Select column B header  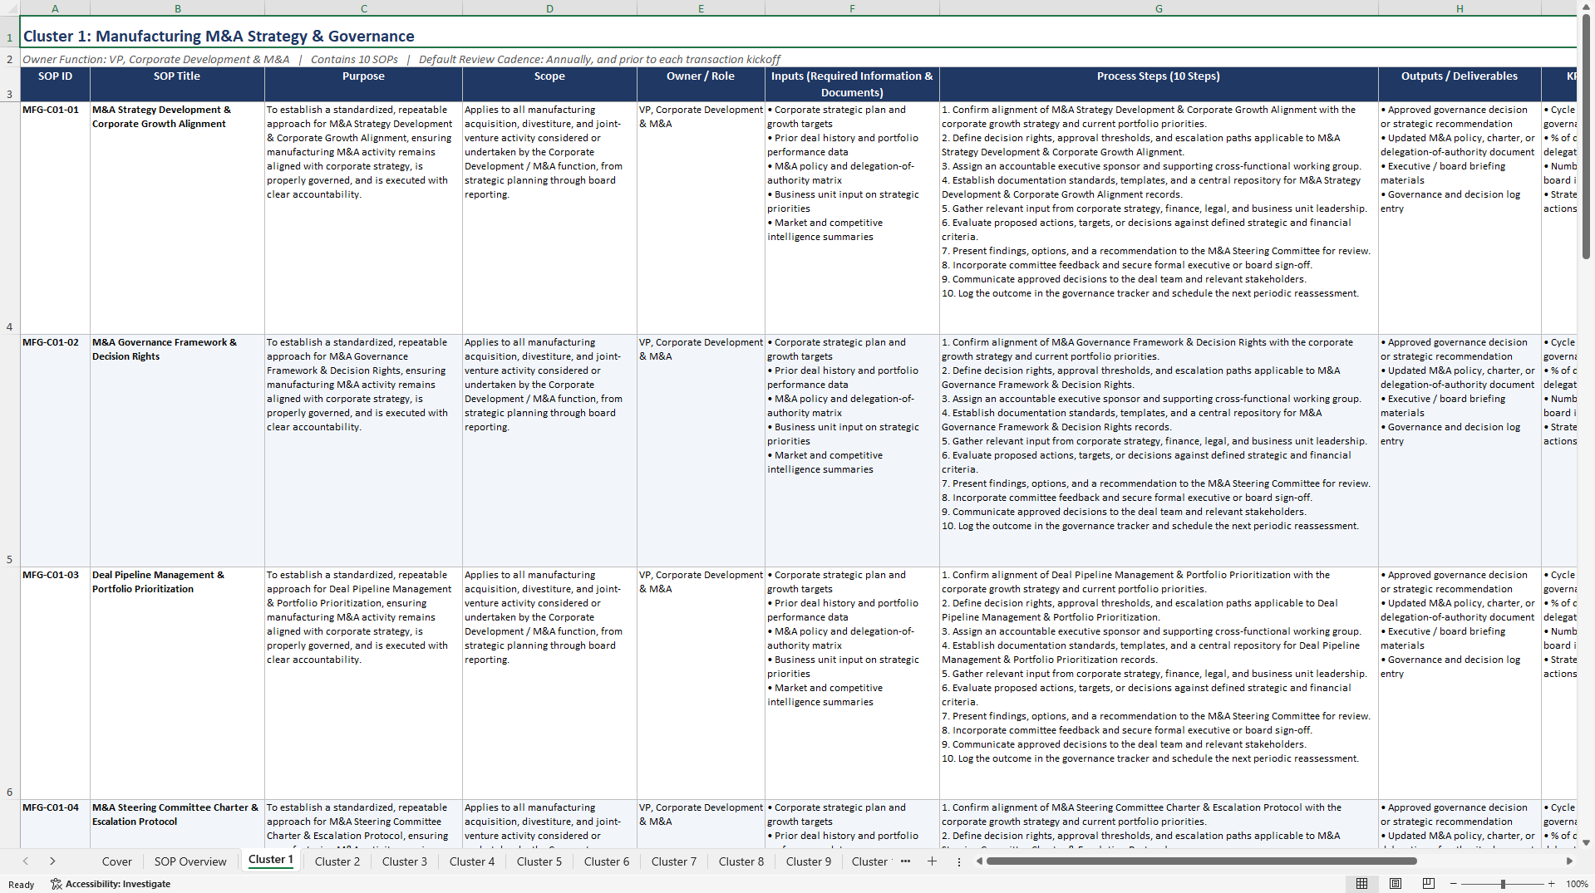[177, 8]
